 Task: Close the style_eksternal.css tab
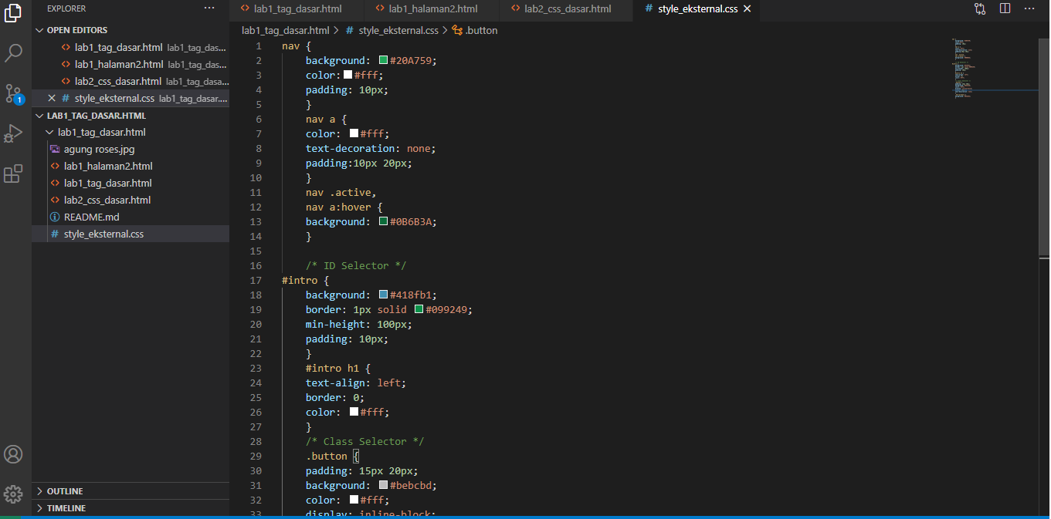tap(747, 9)
